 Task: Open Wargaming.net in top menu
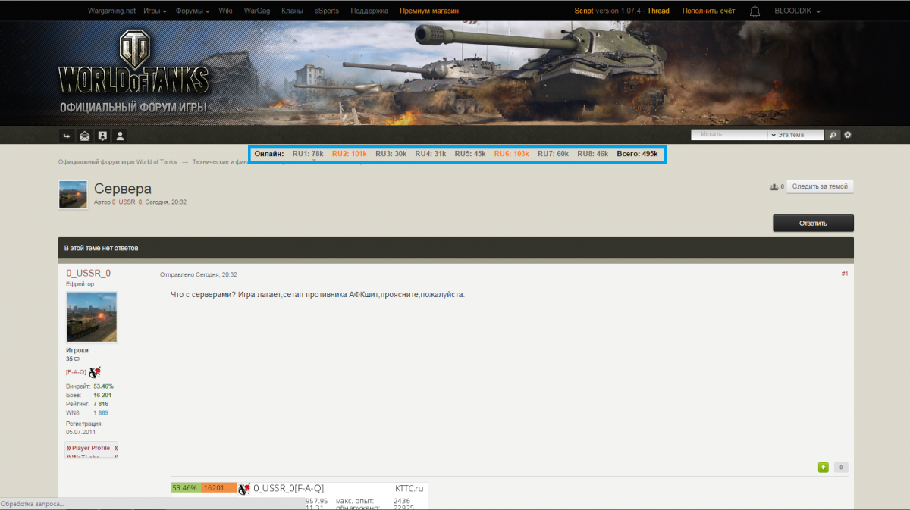113,11
